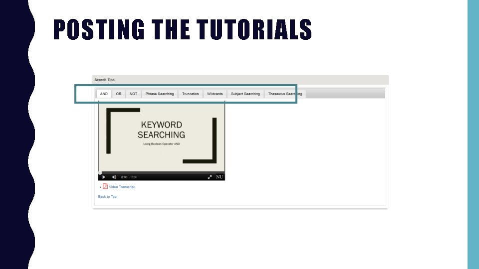Open the Subject Searching tab

click(245, 94)
